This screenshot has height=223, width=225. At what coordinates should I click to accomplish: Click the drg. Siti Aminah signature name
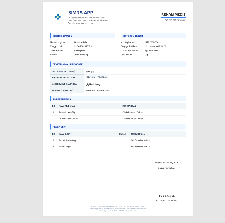click(x=166, y=196)
